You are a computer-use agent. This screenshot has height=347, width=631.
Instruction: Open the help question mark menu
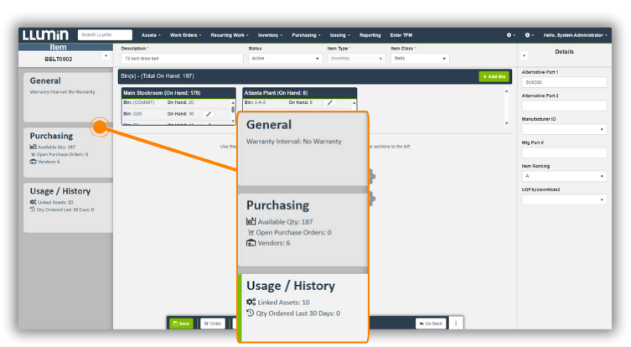point(529,35)
